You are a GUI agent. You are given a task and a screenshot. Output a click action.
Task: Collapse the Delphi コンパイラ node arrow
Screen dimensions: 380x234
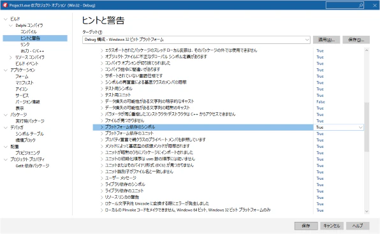11,26
